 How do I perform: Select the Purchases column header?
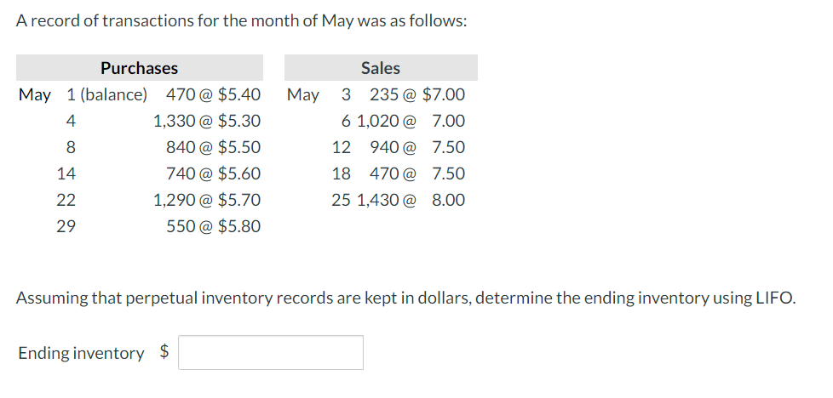139,68
